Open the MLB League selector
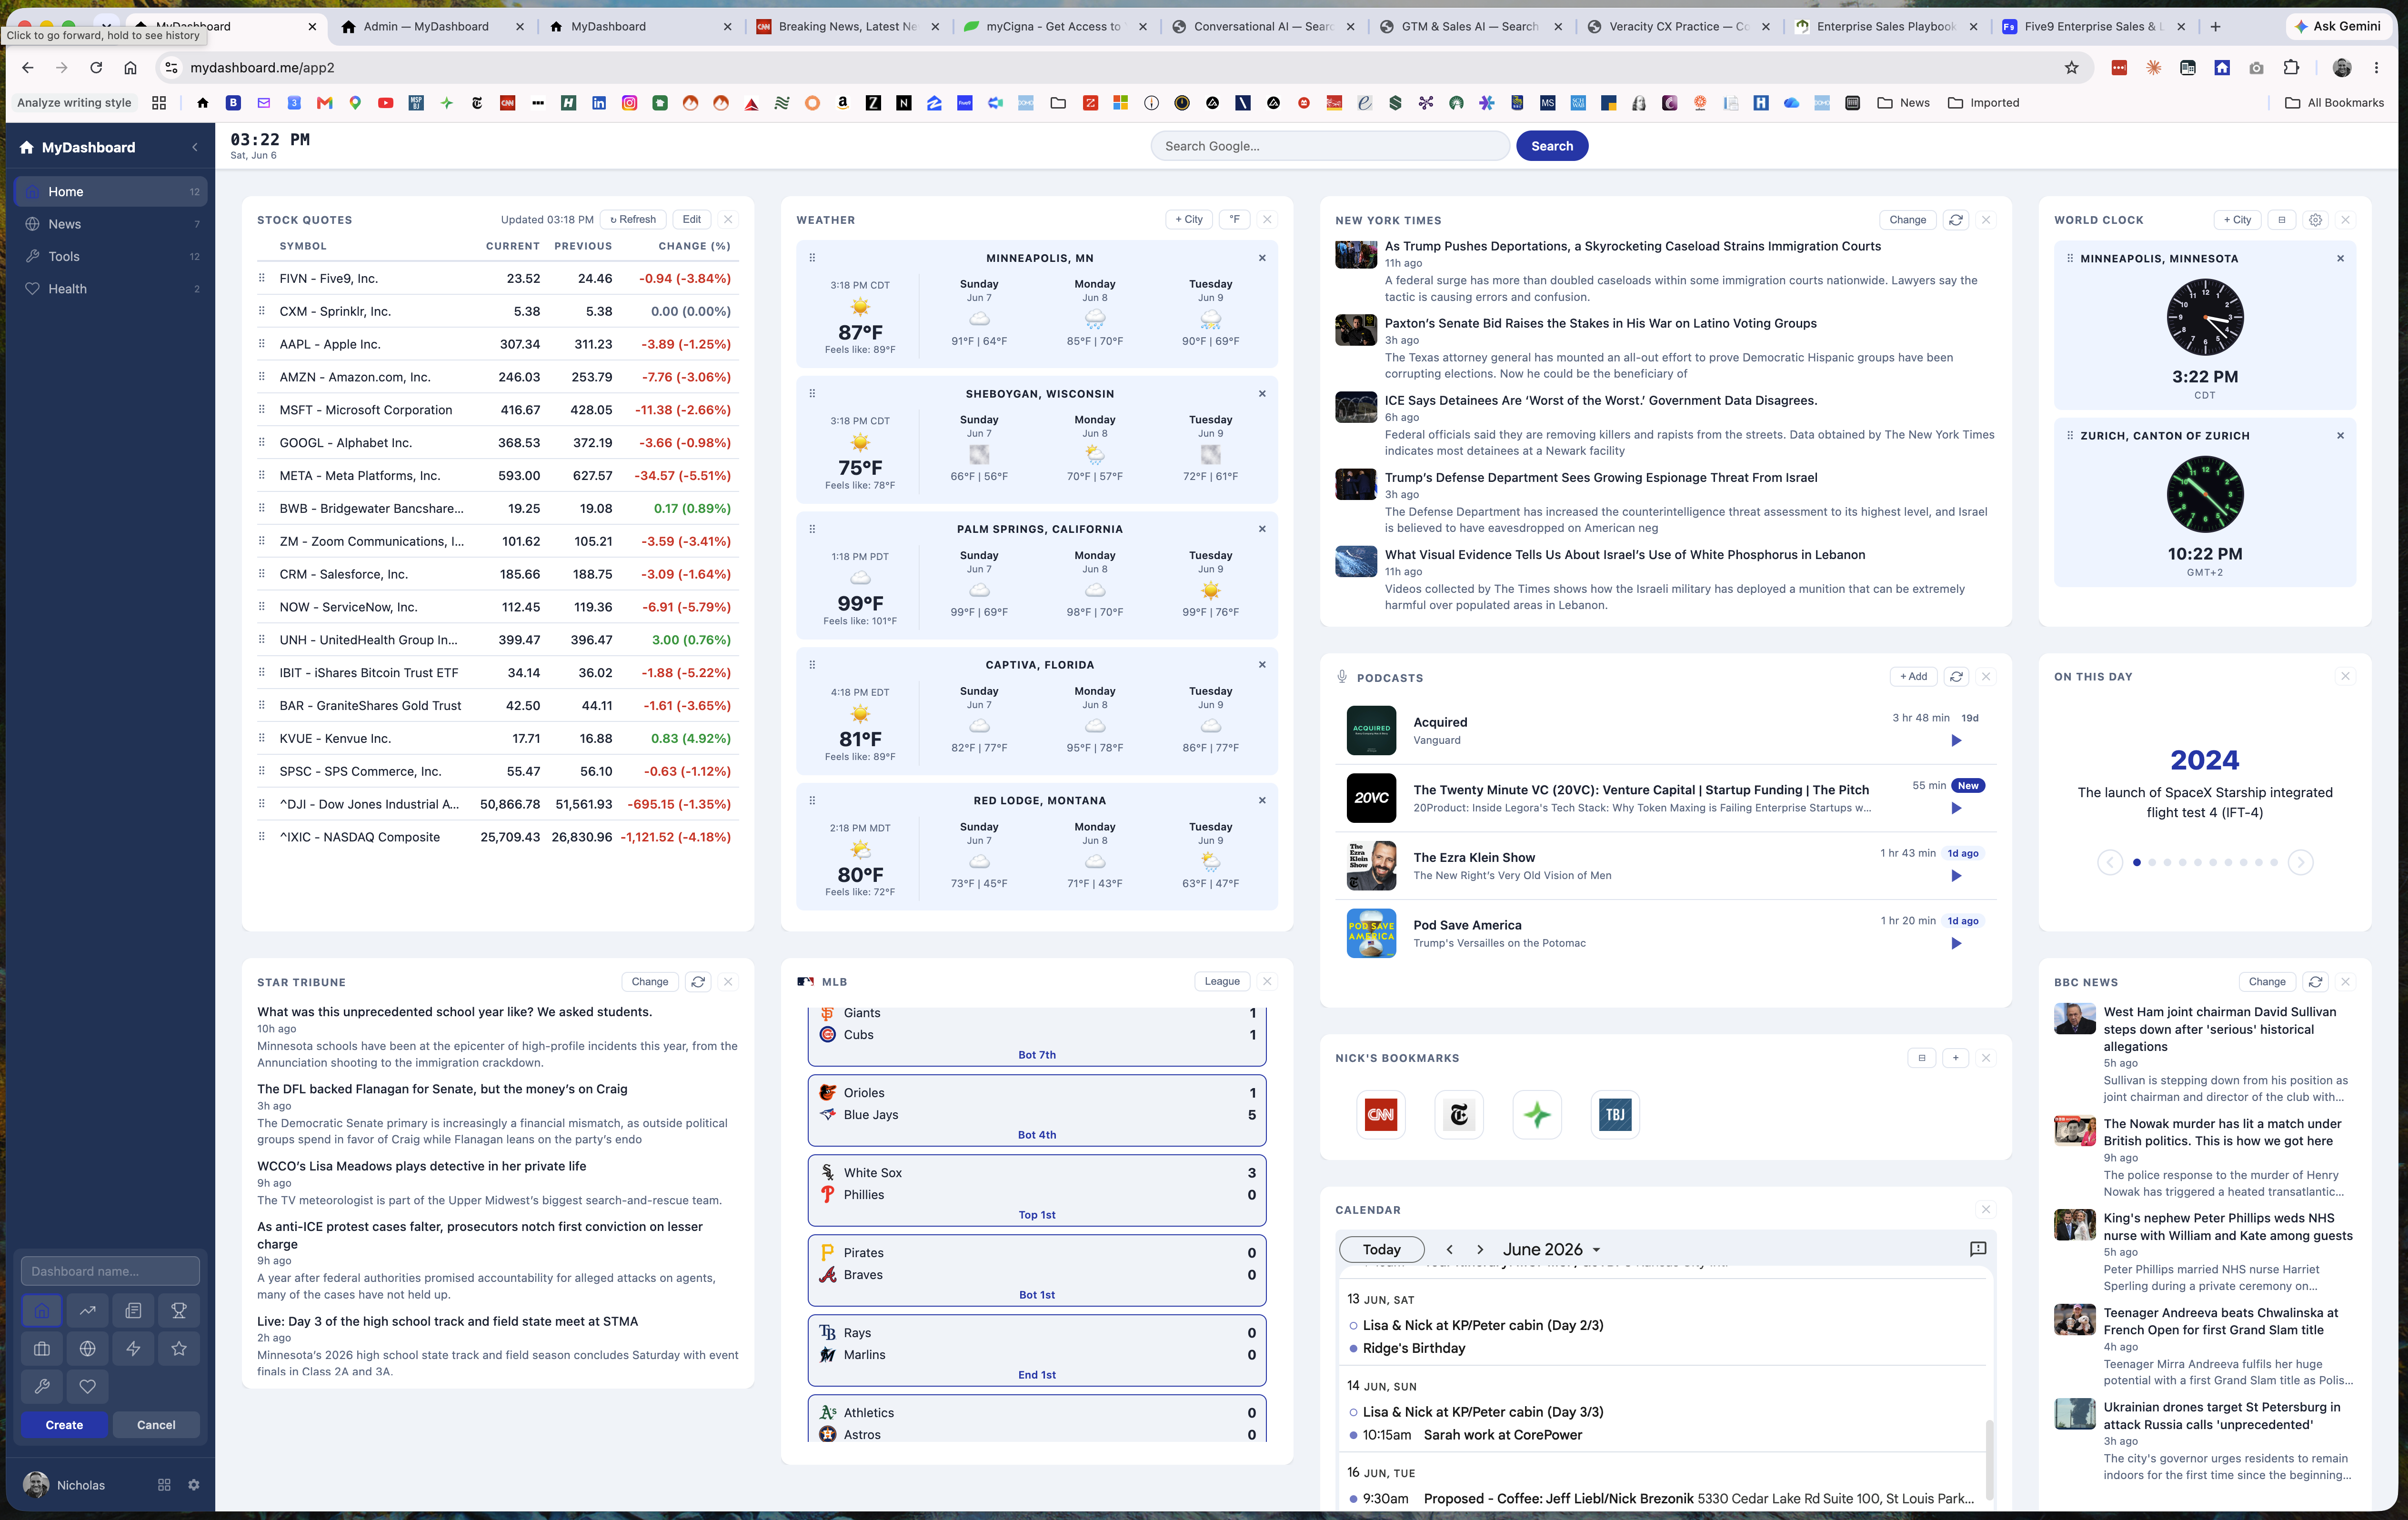This screenshot has height=1520, width=2408. (x=1222, y=982)
